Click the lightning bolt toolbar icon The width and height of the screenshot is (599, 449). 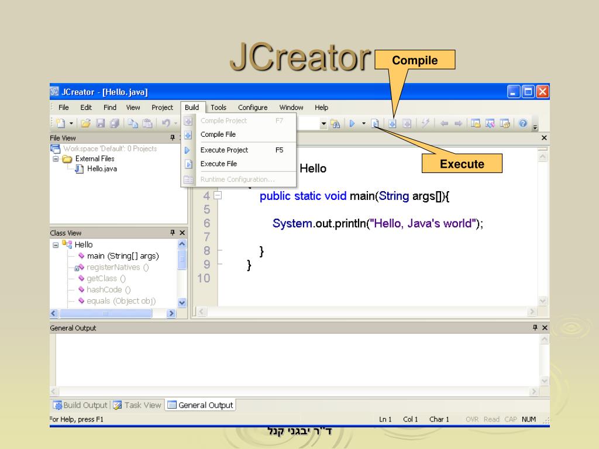[x=425, y=123]
